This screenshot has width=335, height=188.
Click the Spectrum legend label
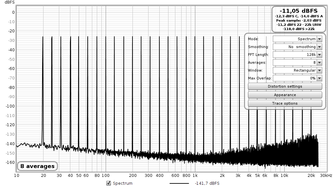(123, 183)
